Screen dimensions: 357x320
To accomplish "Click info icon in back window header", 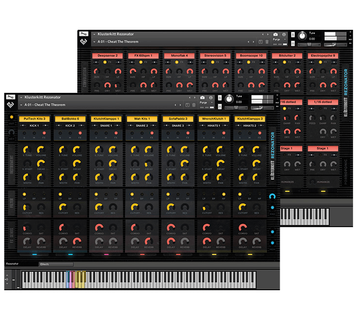I will pos(284,34).
